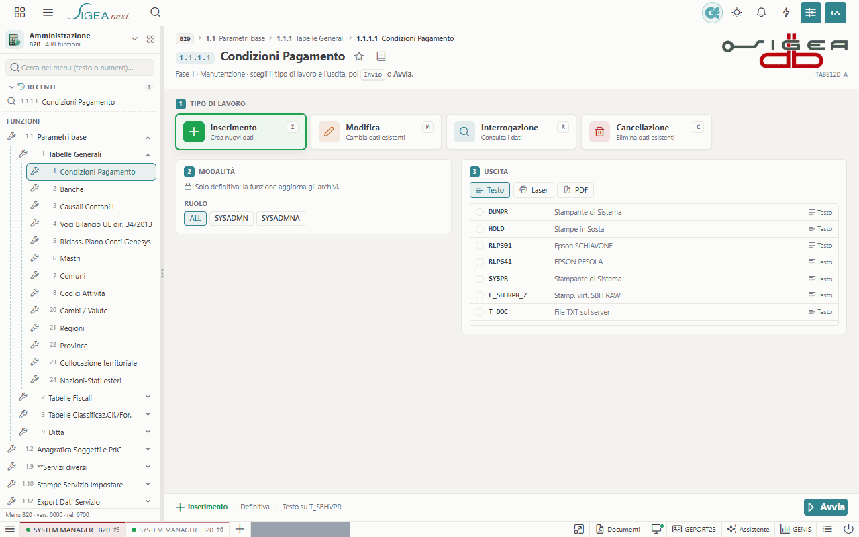Choose the T_DOC file output radio
The image size is (859, 537).
pyautogui.click(x=480, y=312)
